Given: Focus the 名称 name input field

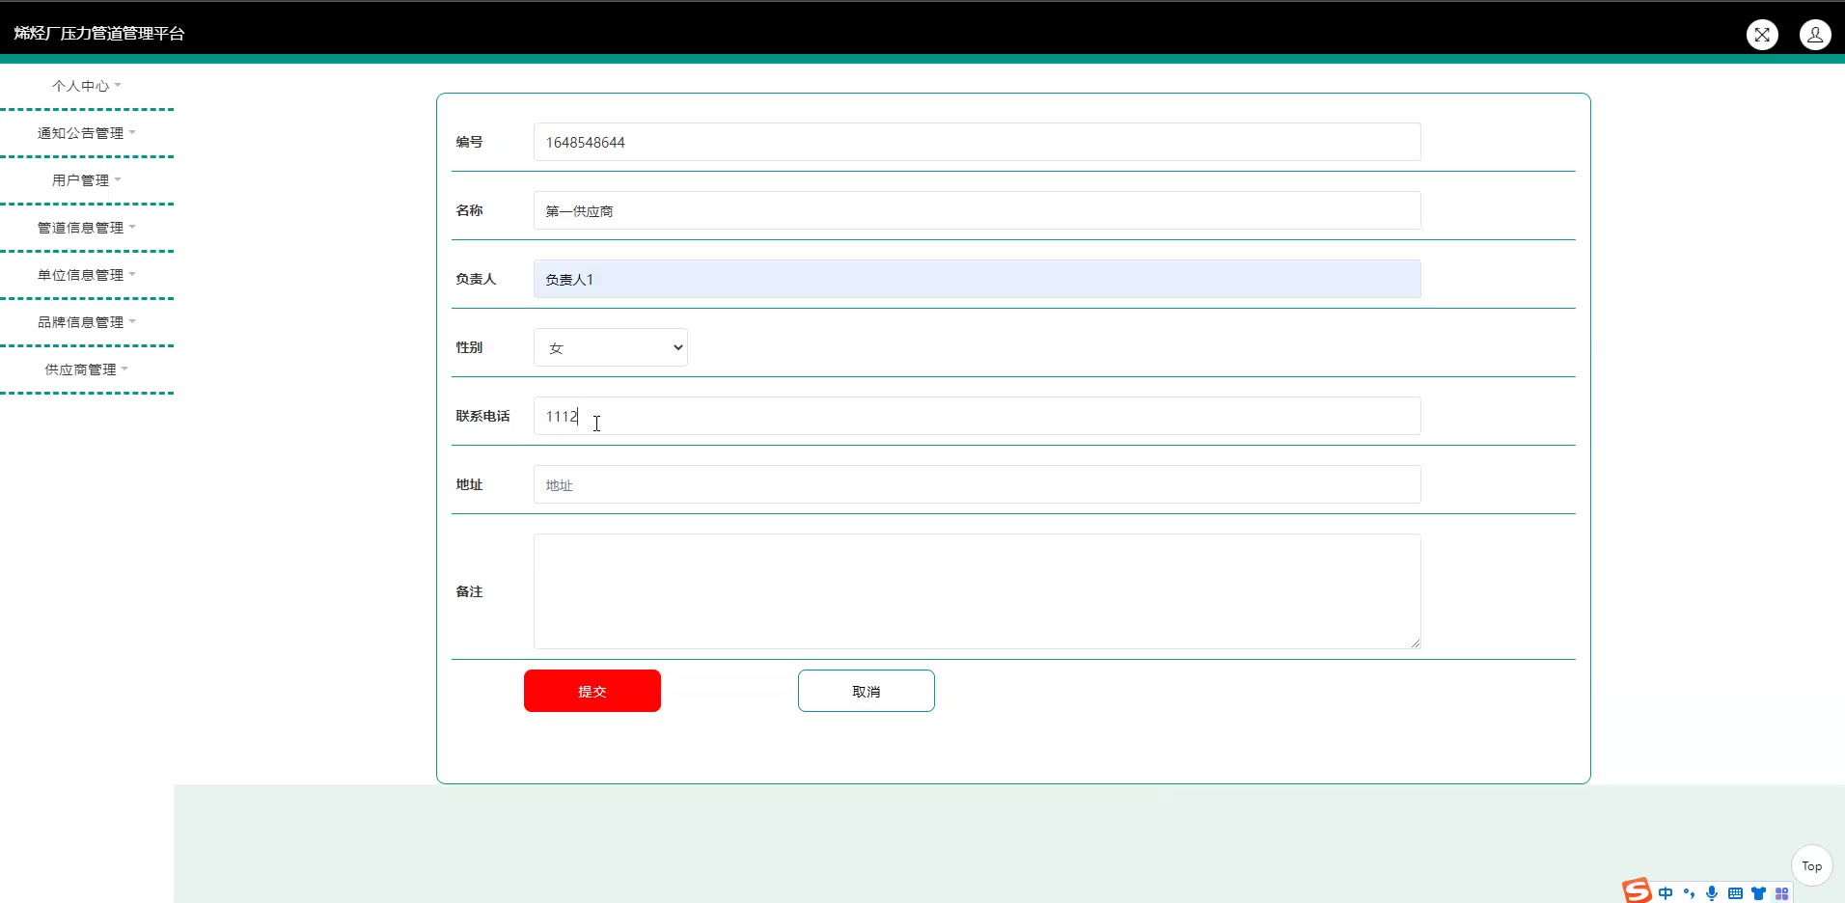Looking at the screenshot, I should (x=978, y=210).
